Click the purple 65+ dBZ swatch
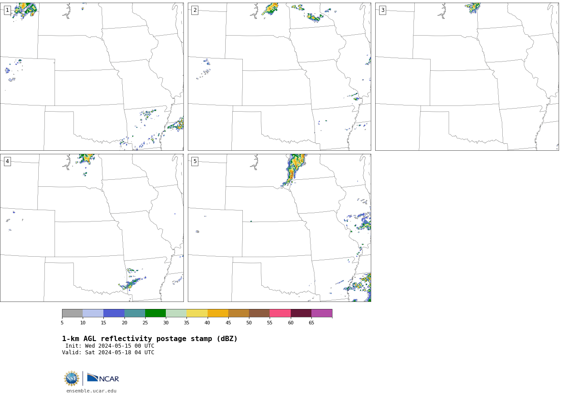The width and height of the screenshot is (563, 396). (322, 313)
